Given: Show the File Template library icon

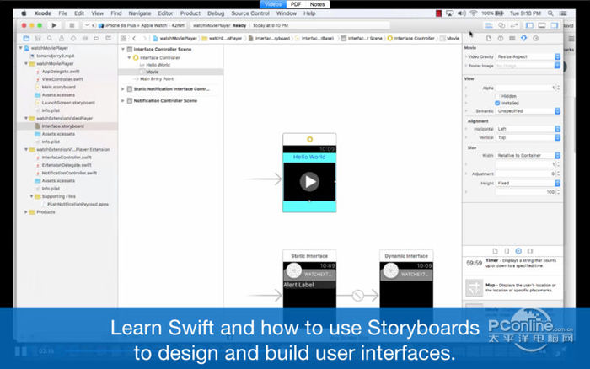Looking at the screenshot, I should pyautogui.click(x=496, y=251).
